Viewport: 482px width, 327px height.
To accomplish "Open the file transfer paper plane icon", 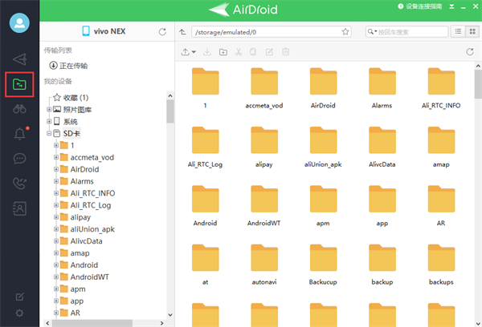I will (x=19, y=59).
